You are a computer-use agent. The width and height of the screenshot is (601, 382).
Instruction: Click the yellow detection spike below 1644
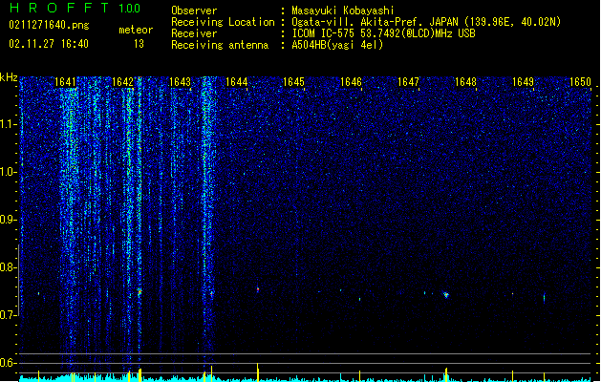(x=258, y=372)
